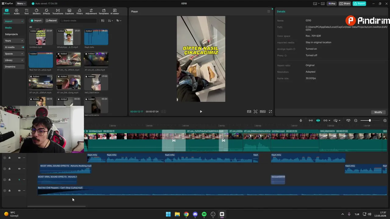Open the Menu dropdown in title bar
Viewport: 390px width, 219px height.
click(21, 4)
